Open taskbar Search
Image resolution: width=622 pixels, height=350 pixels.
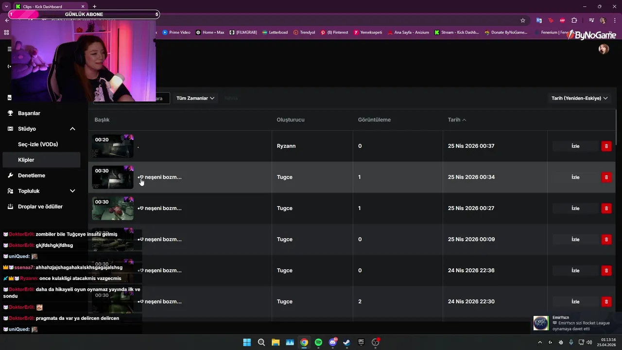[x=261, y=342]
